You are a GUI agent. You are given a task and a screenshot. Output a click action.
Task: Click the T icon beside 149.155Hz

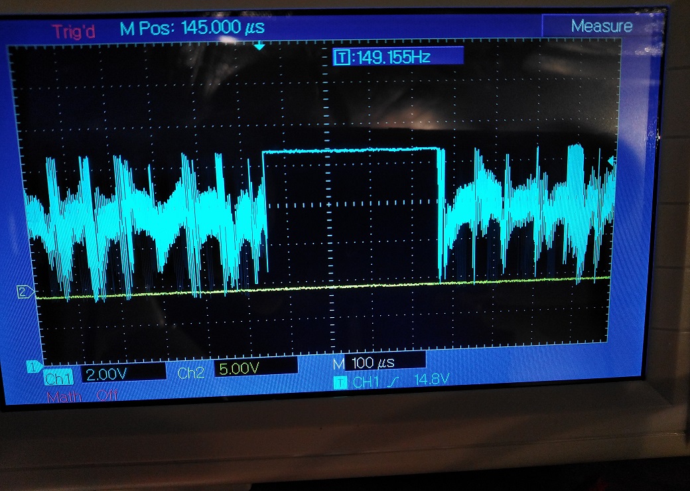point(342,57)
